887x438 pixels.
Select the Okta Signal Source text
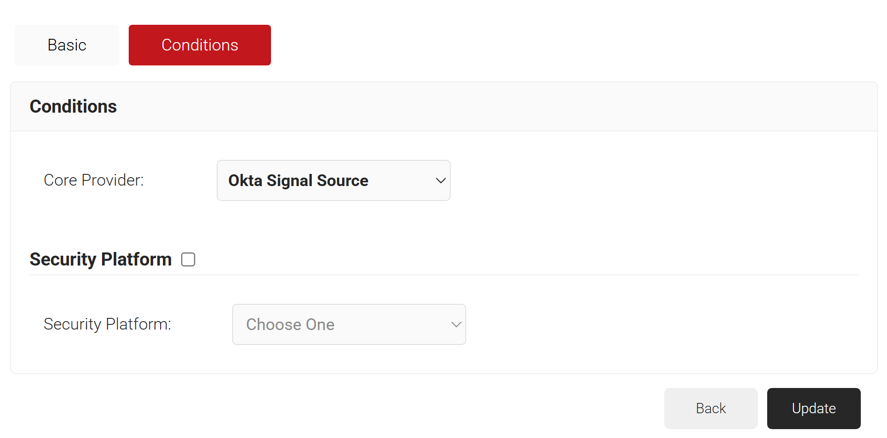tap(298, 180)
